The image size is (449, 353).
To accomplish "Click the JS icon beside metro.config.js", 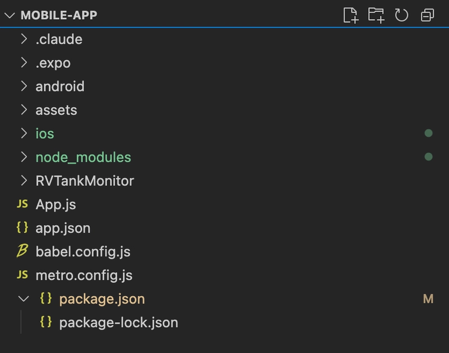I will (22, 276).
